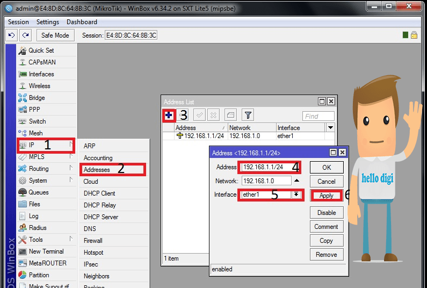
Task: Expand the MPLS submenu
Action: 47,157
